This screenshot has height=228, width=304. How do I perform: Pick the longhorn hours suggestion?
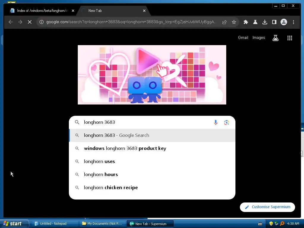click(x=152, y=175)
